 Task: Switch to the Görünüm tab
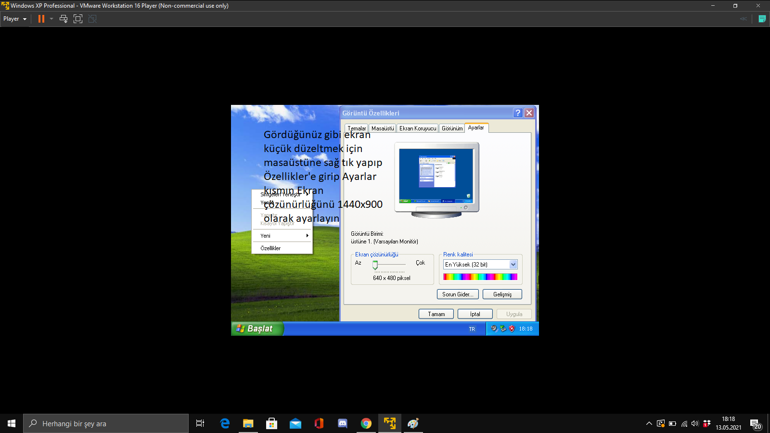click(x=452, y=128)
